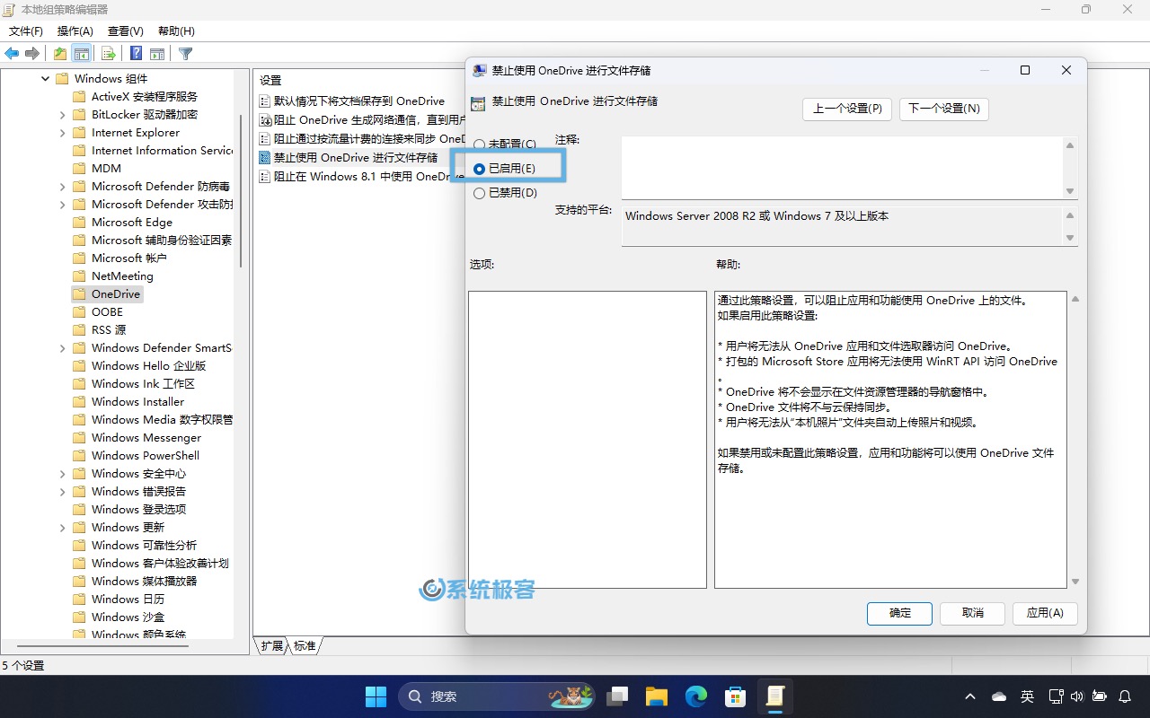Open the 帮助(H) menu
Viewport: 1150px width, 718px height.
(x=176, y=31)
